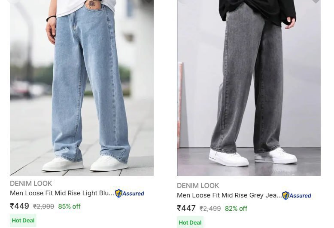
Task: Tap the Hot Deal tag under the ₹449 price
Action: click(23, 221)
